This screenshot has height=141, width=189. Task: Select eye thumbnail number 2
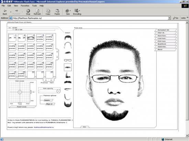22,38
